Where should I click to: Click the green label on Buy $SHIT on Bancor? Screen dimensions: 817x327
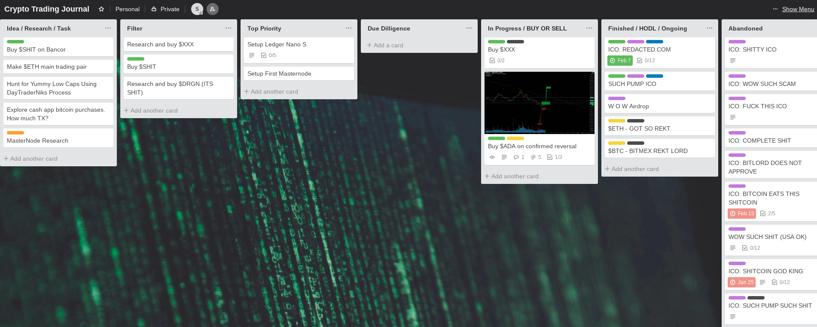15,42
